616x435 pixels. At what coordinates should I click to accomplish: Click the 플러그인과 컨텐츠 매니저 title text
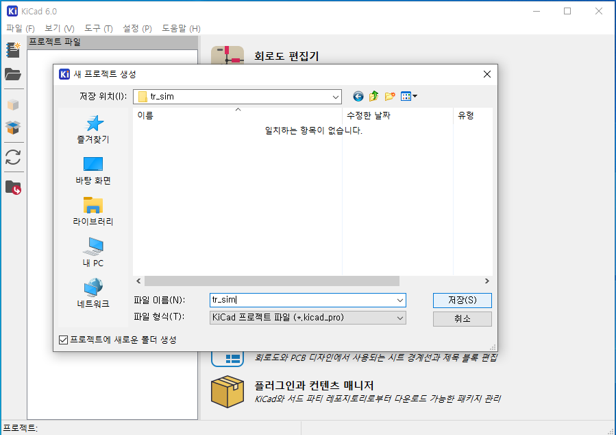click(x=314, y=385)
